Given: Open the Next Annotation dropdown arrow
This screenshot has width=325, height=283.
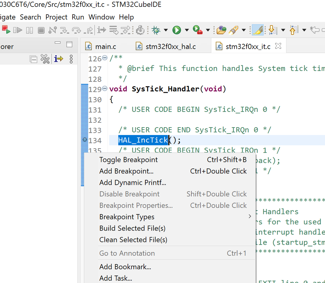Looking at the screenshot, I should point(283,30).
